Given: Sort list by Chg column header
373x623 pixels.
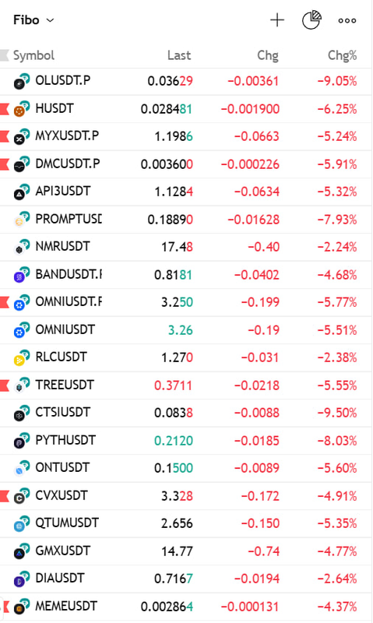Looking at the screenshot, I should click(x=268, y=55).
